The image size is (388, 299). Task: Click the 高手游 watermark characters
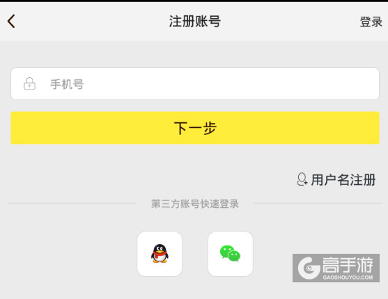point(348,265)
